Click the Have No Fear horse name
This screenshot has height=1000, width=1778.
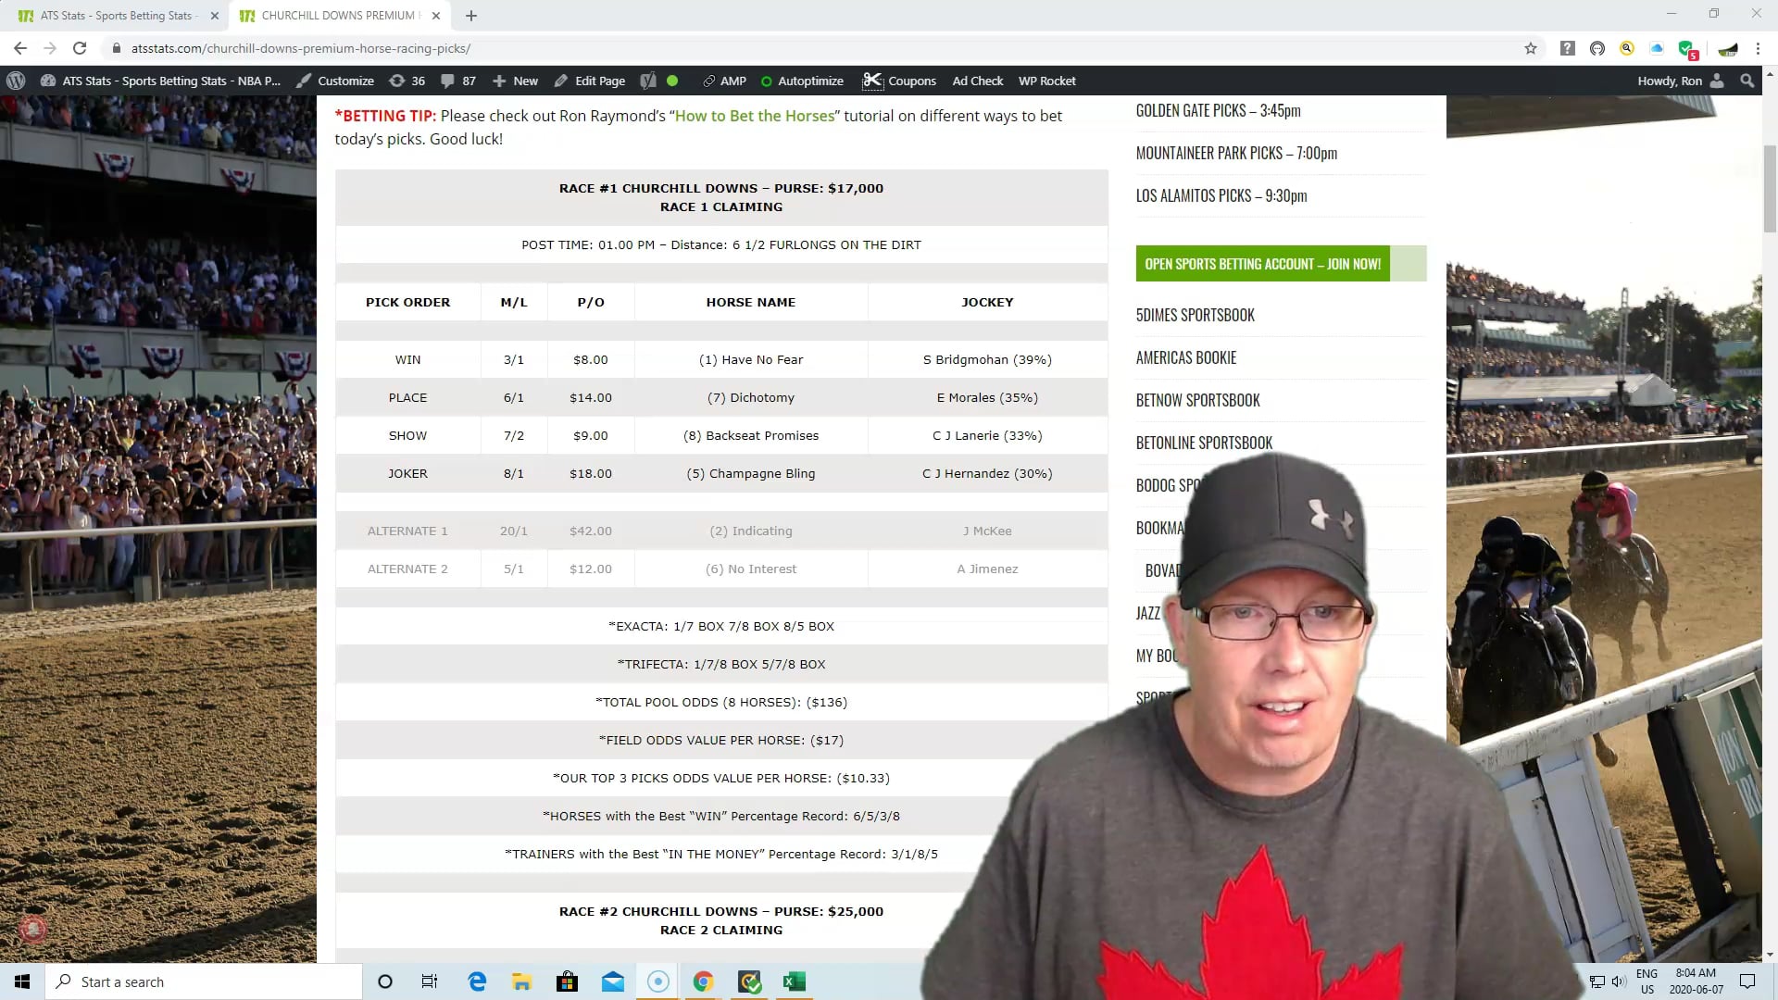pos(750,359)
